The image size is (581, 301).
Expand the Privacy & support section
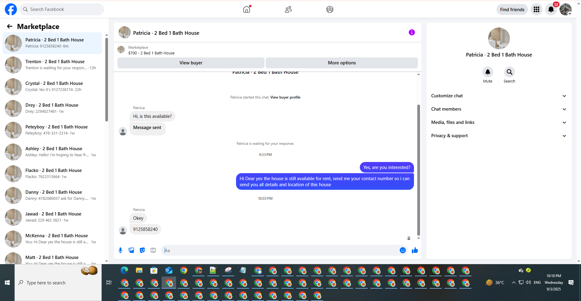499,136
